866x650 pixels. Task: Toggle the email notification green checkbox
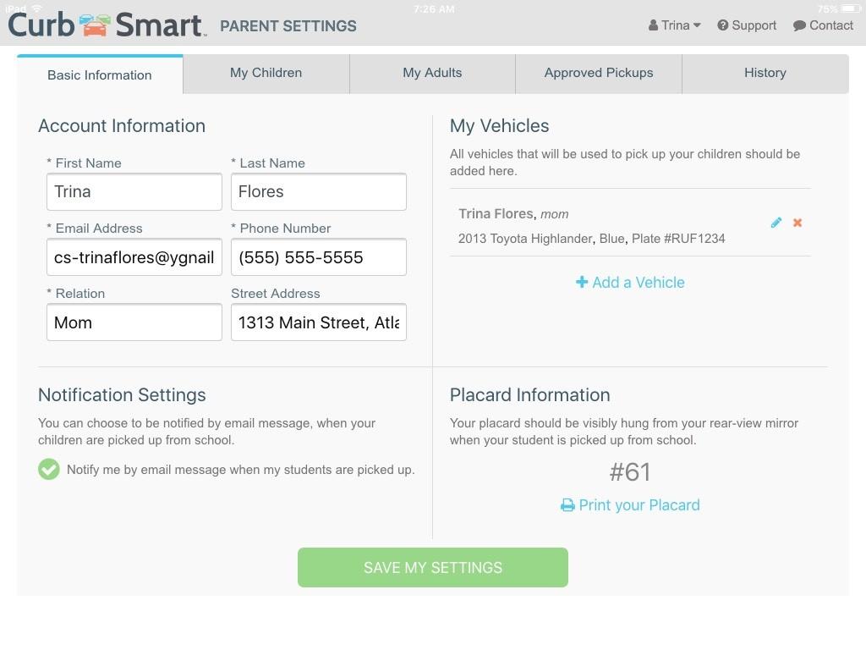[x=49, y=469]
